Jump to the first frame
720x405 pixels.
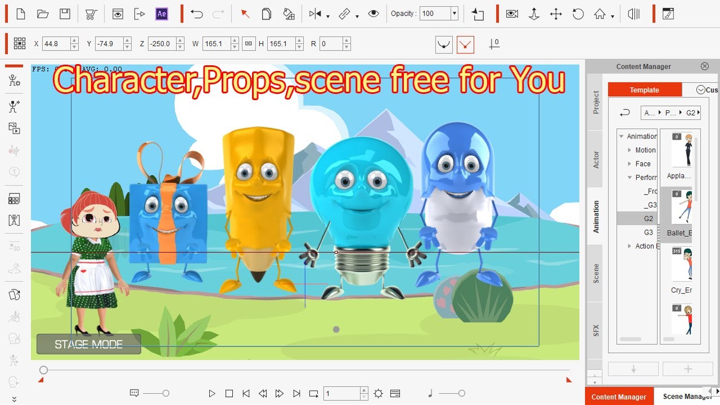pyautogui.click(x=246, y=394)
